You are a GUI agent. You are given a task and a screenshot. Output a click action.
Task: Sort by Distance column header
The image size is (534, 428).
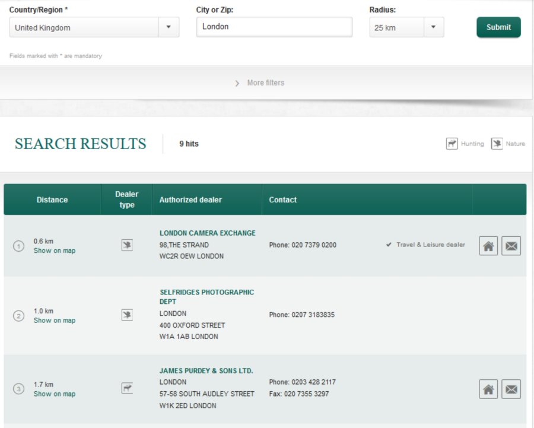click(52, 200)
